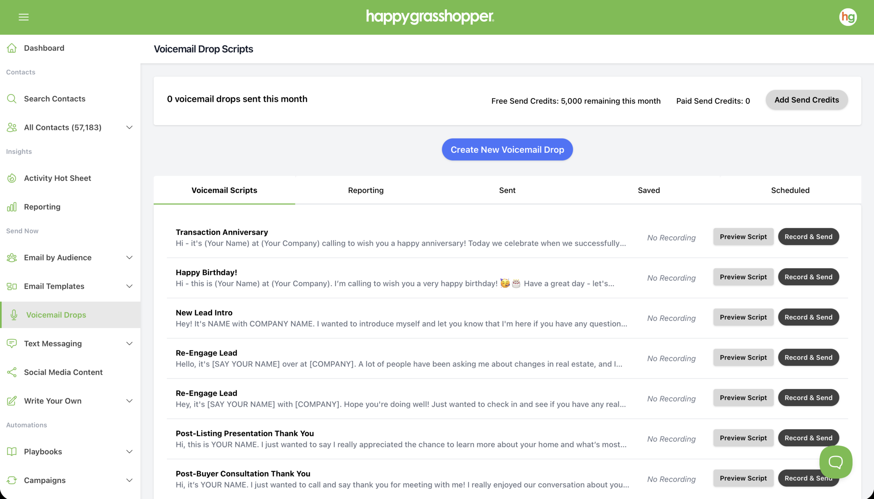
Task: Record & Send the New Lead Intro script
Action: coord(808,318)
